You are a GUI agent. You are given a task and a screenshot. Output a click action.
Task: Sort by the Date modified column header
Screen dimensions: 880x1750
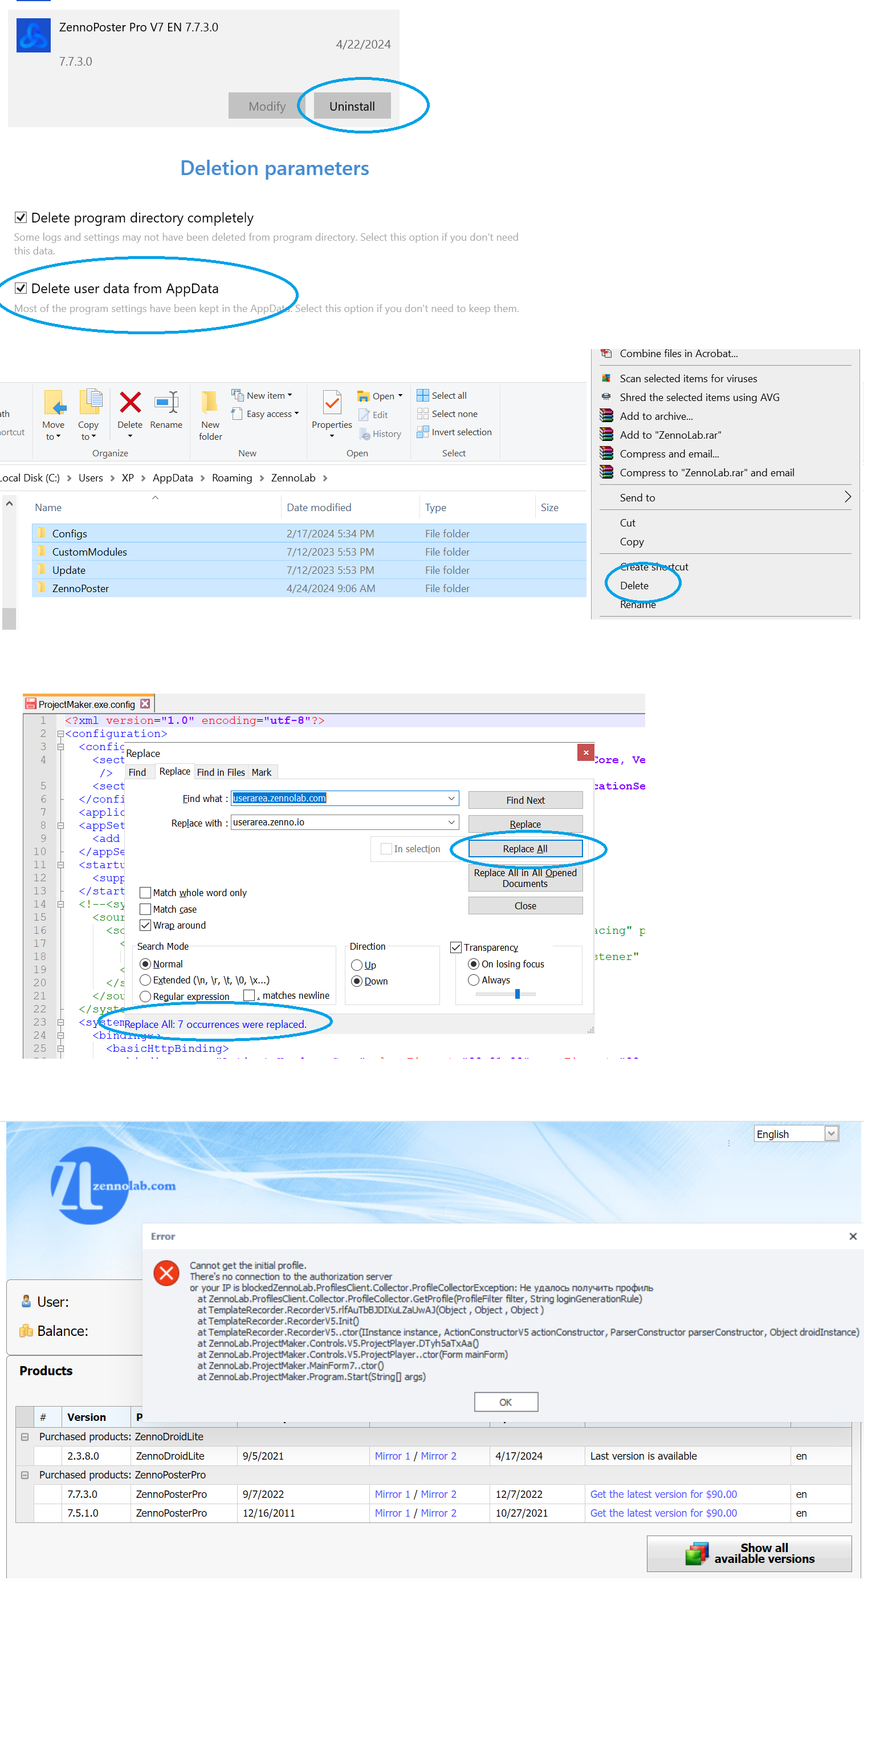tap(319, 508)
